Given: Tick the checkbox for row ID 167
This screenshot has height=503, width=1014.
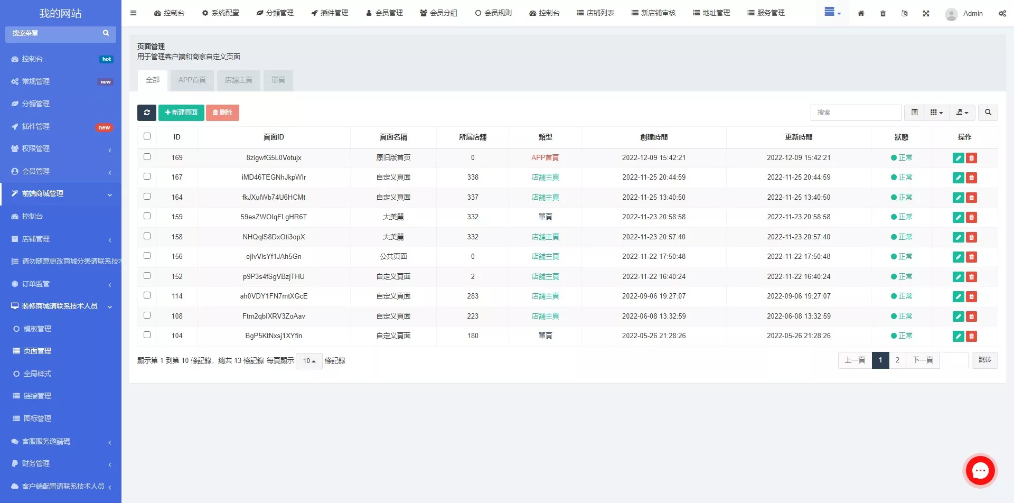Looking at the screenshot, I should coord(147,176).
